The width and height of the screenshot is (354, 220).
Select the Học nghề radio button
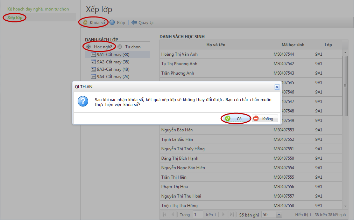pyautogui.click(x=88, y=47)
